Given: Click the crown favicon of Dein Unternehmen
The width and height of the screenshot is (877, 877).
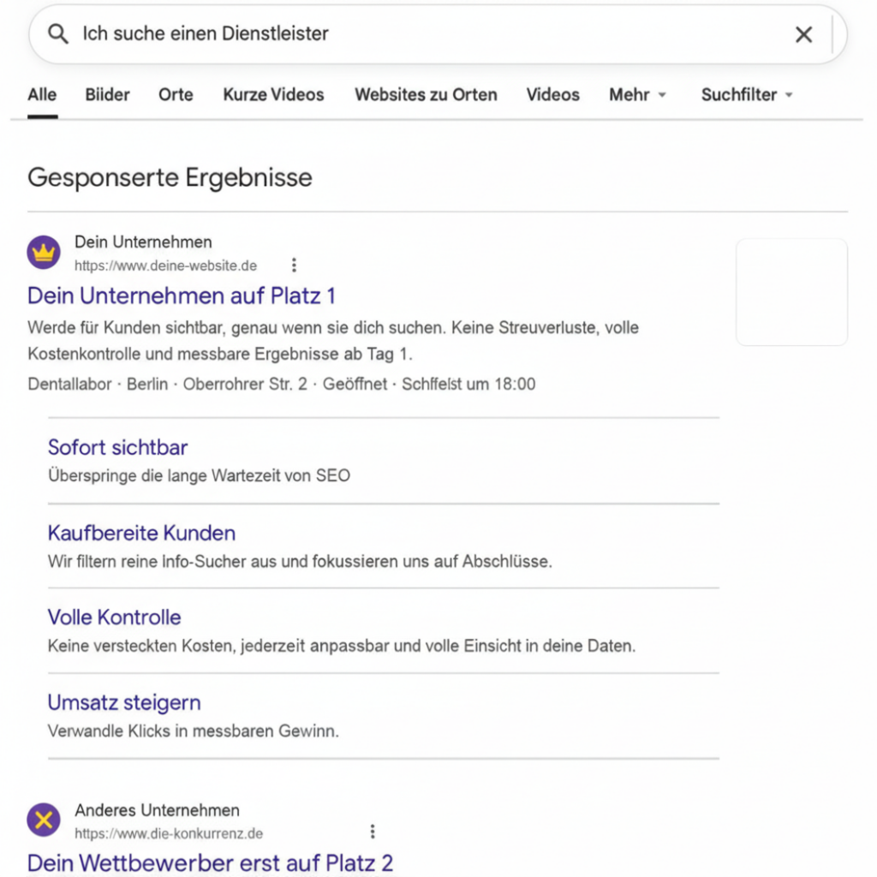Looking at the screenshot, I should (44, 253).
